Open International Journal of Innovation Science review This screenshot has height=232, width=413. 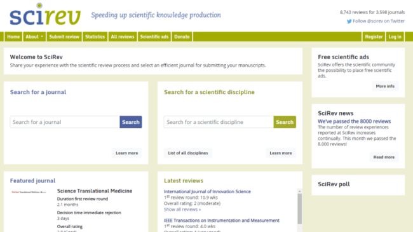[x=207, y=191]
